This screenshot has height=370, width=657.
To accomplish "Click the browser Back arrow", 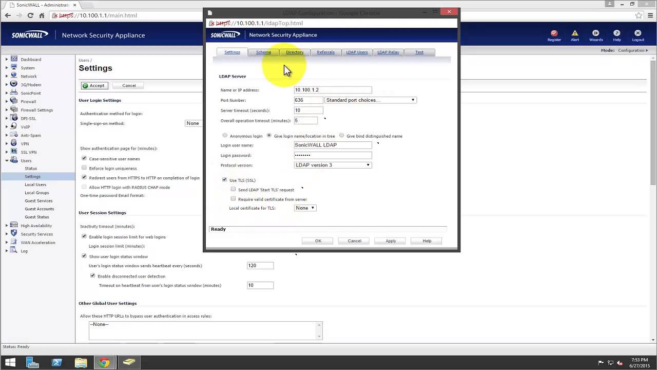I will (8, 15).
